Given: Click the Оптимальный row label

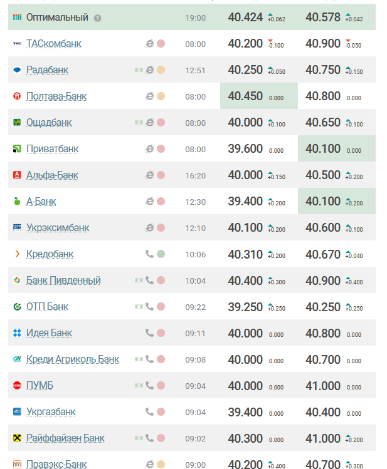Looking at the screenshot, I should click(57, 18).
